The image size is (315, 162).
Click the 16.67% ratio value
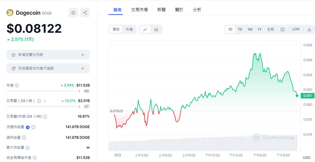pos(84,116)
